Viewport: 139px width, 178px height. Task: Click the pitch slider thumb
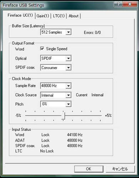[63, 116]
